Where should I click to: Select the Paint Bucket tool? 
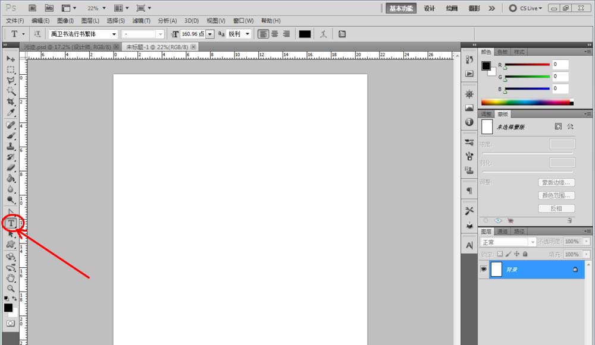[x=11, y=178]
